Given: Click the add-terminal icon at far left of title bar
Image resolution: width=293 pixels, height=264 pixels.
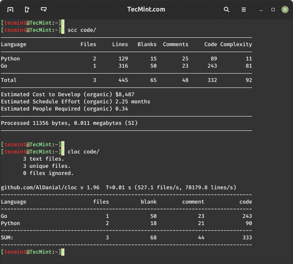Looking at the screenshot, I should 10,9.
